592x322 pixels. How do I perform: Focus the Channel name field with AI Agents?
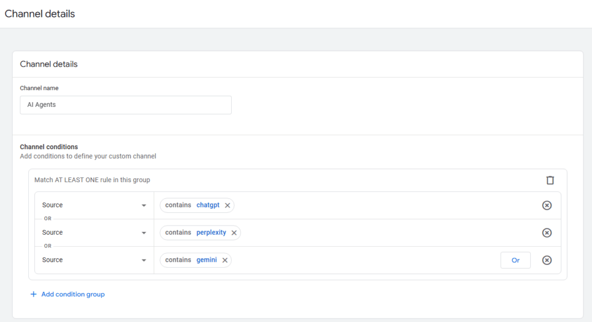click(x=125, y=105)
